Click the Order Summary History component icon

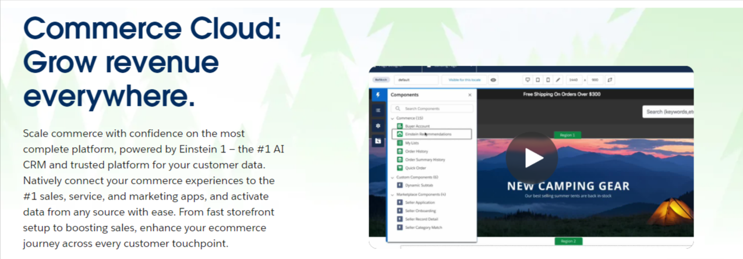tap(400, 159)
